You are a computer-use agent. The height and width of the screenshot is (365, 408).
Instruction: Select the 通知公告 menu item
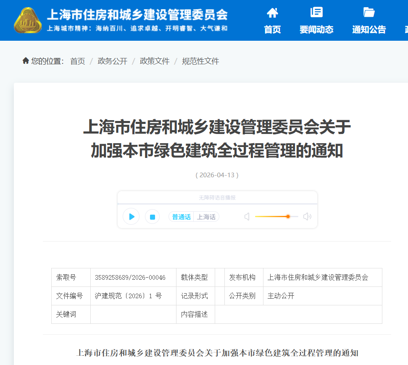(369, 30)
